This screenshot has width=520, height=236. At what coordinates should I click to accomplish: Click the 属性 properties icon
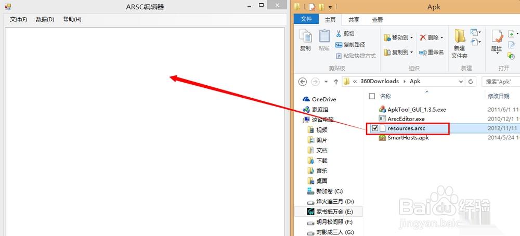pyautogui.click(x=497, y=36)
